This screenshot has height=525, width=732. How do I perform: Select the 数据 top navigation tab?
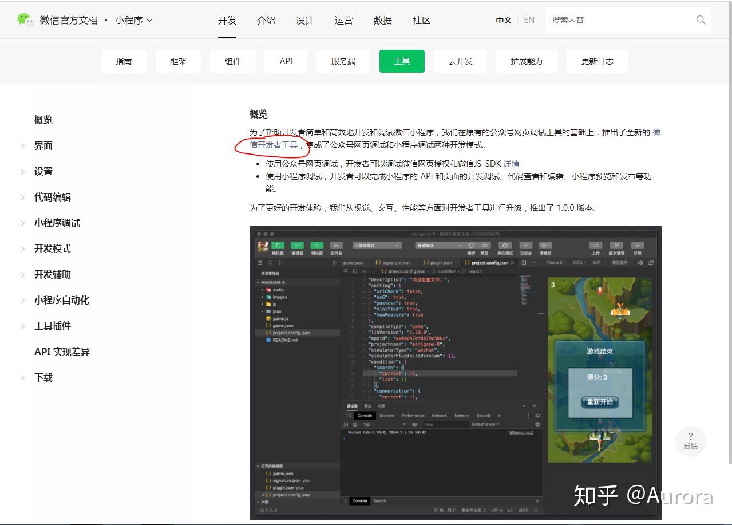pos(383,20)
